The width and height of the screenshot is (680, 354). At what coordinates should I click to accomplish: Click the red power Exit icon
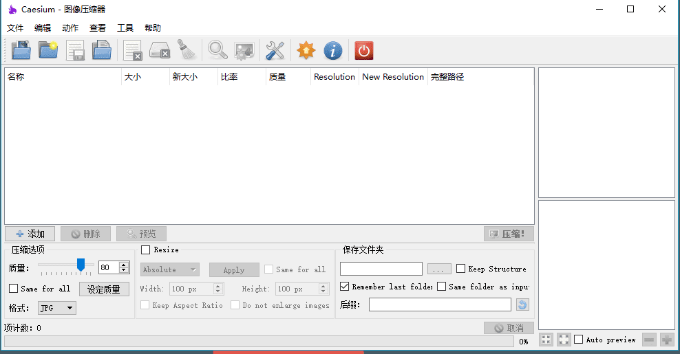point(364,50)
